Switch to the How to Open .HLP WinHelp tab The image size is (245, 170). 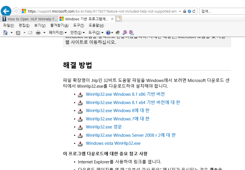coord(29,19)
